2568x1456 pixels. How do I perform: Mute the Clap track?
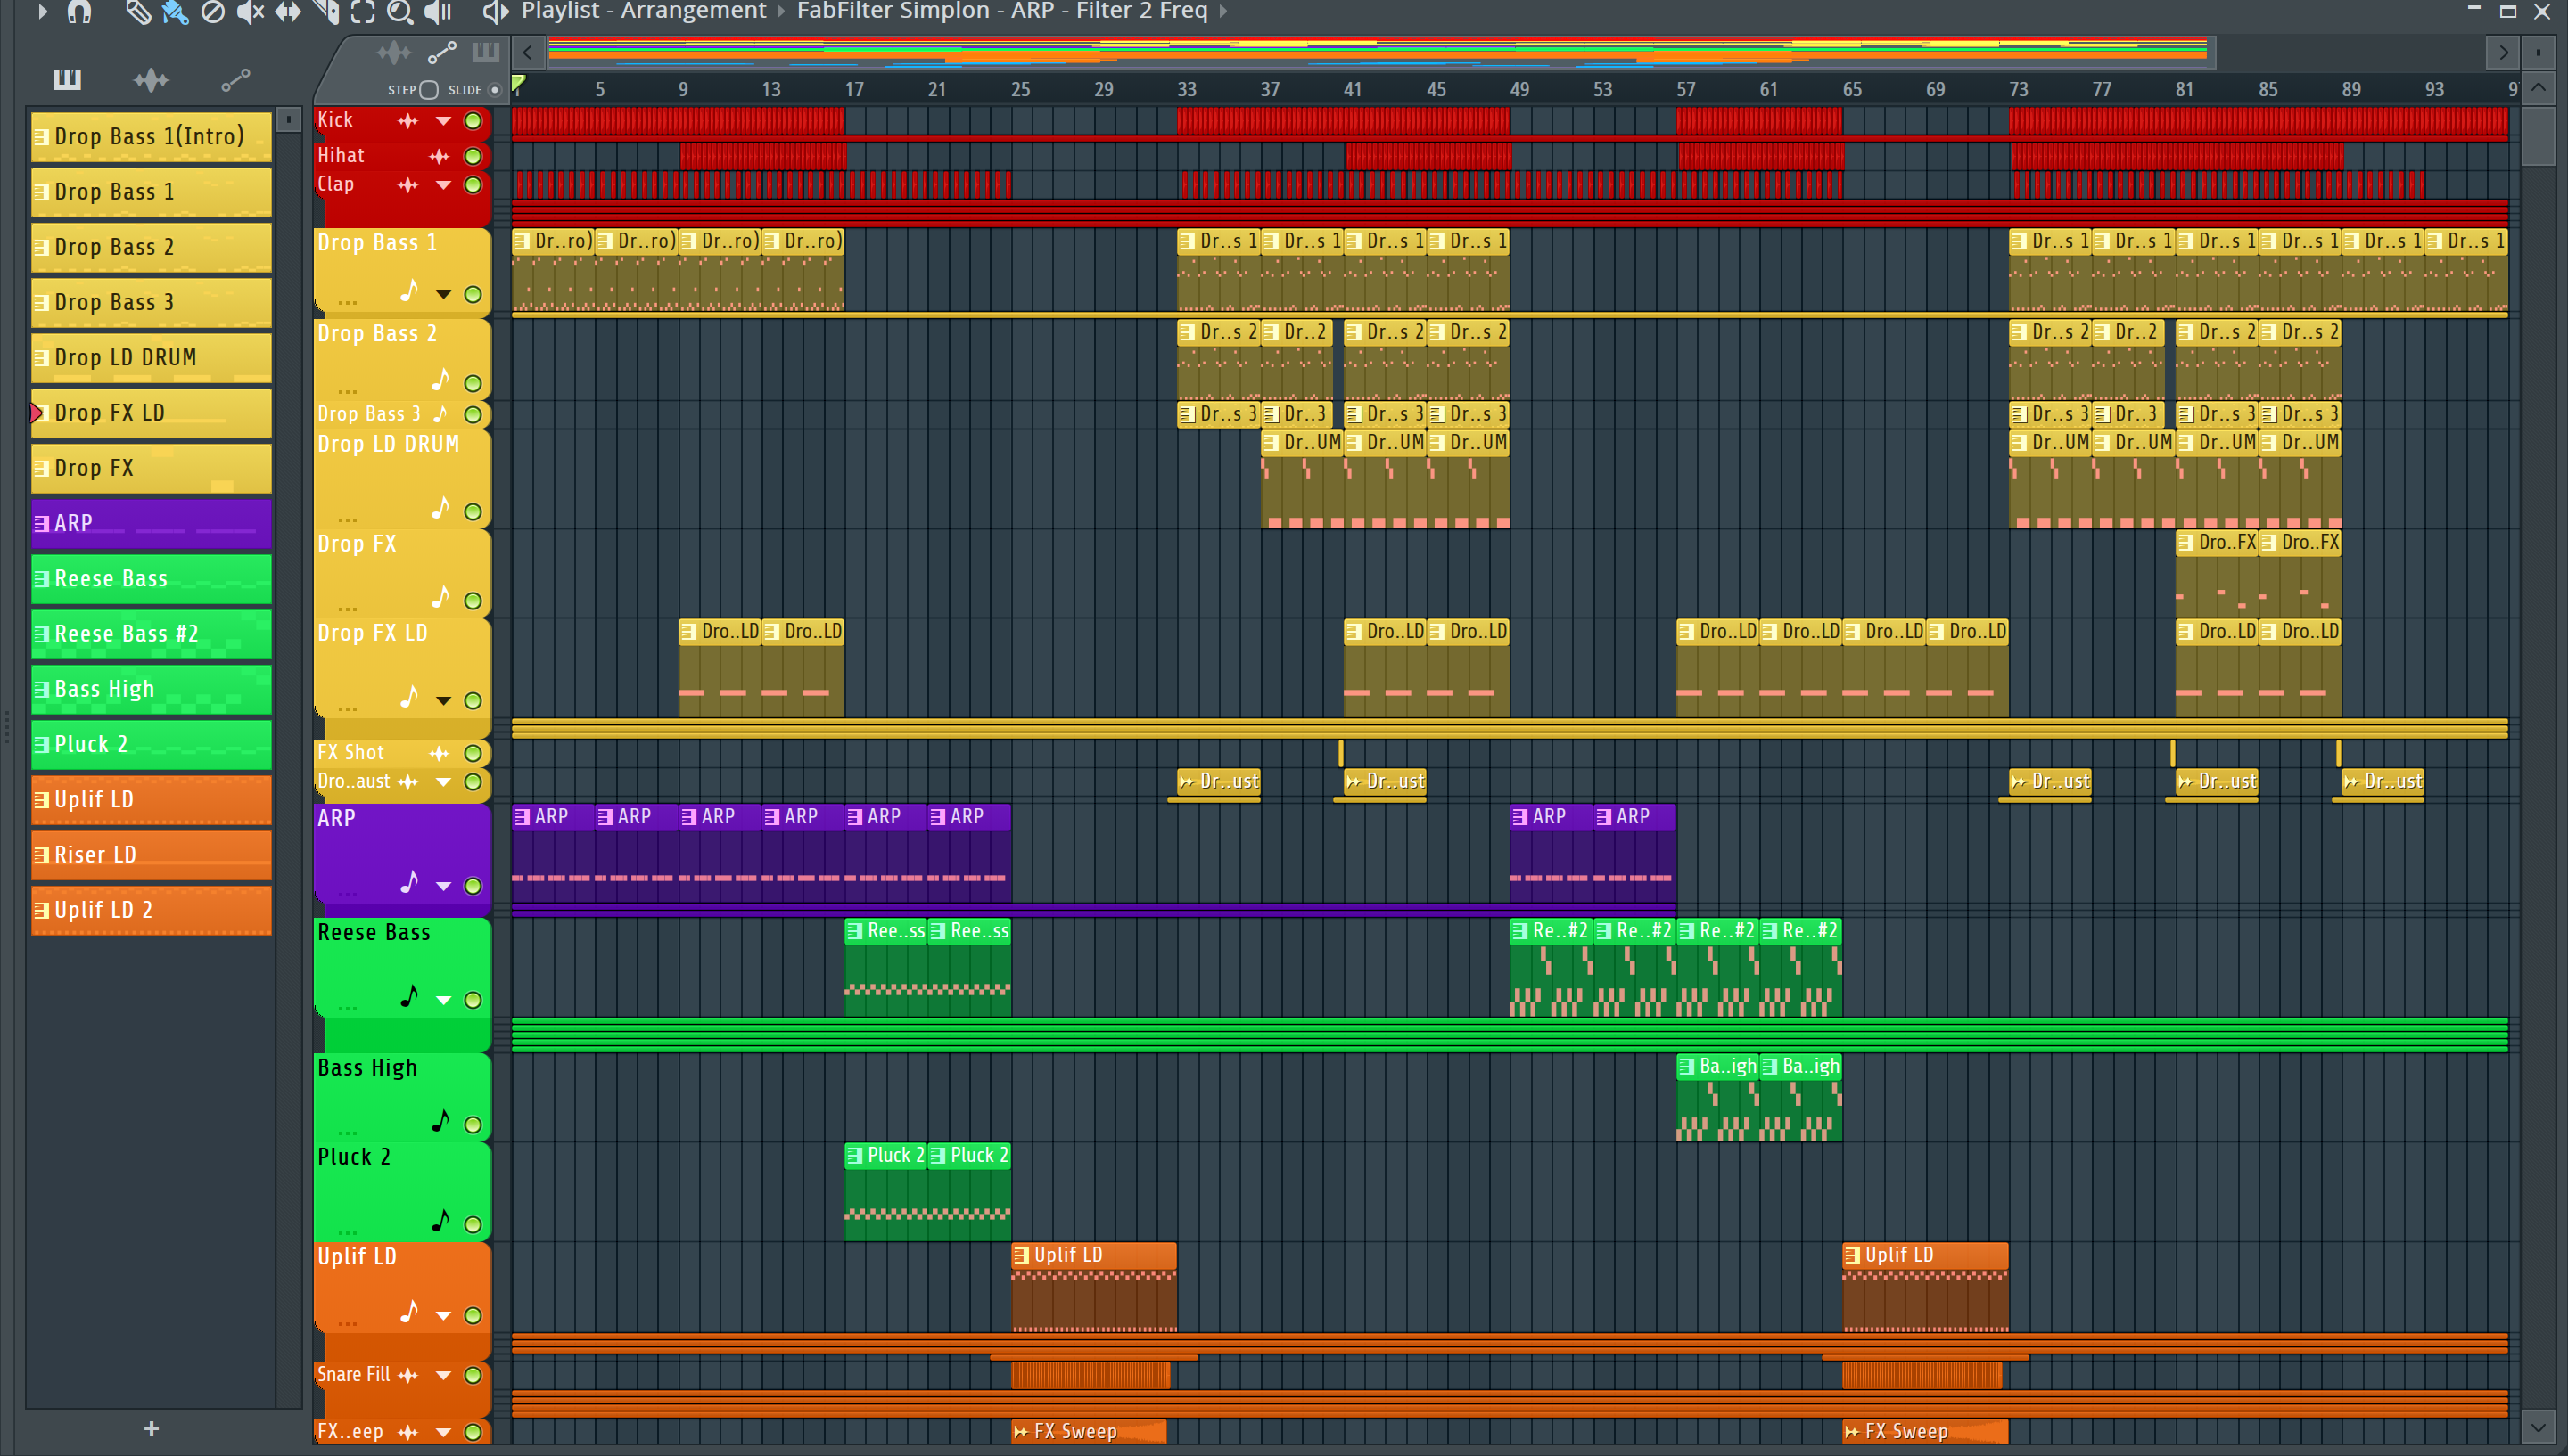pyautogui.click(x=473, y=185)
